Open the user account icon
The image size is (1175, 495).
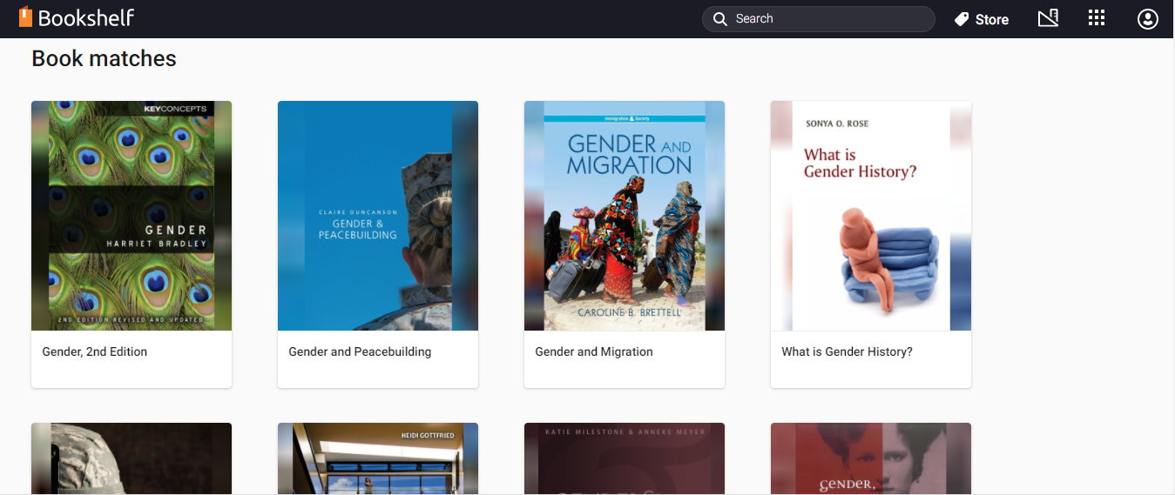(x=1148, y=19)
